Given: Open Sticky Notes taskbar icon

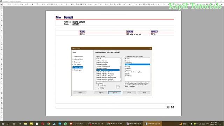Looking at the screenshot, I should tap(31, 124).
